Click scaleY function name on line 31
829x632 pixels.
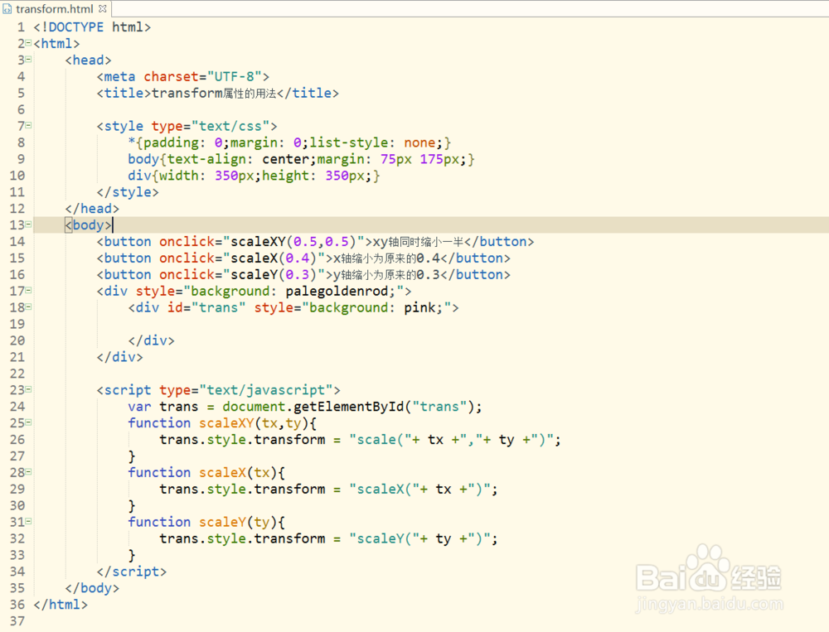coord(222,522)
